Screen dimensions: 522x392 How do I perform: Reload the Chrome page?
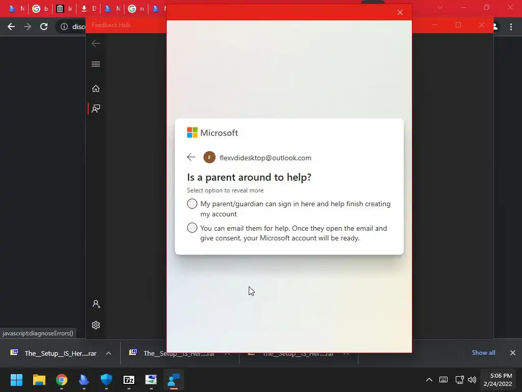click(44, 27)
